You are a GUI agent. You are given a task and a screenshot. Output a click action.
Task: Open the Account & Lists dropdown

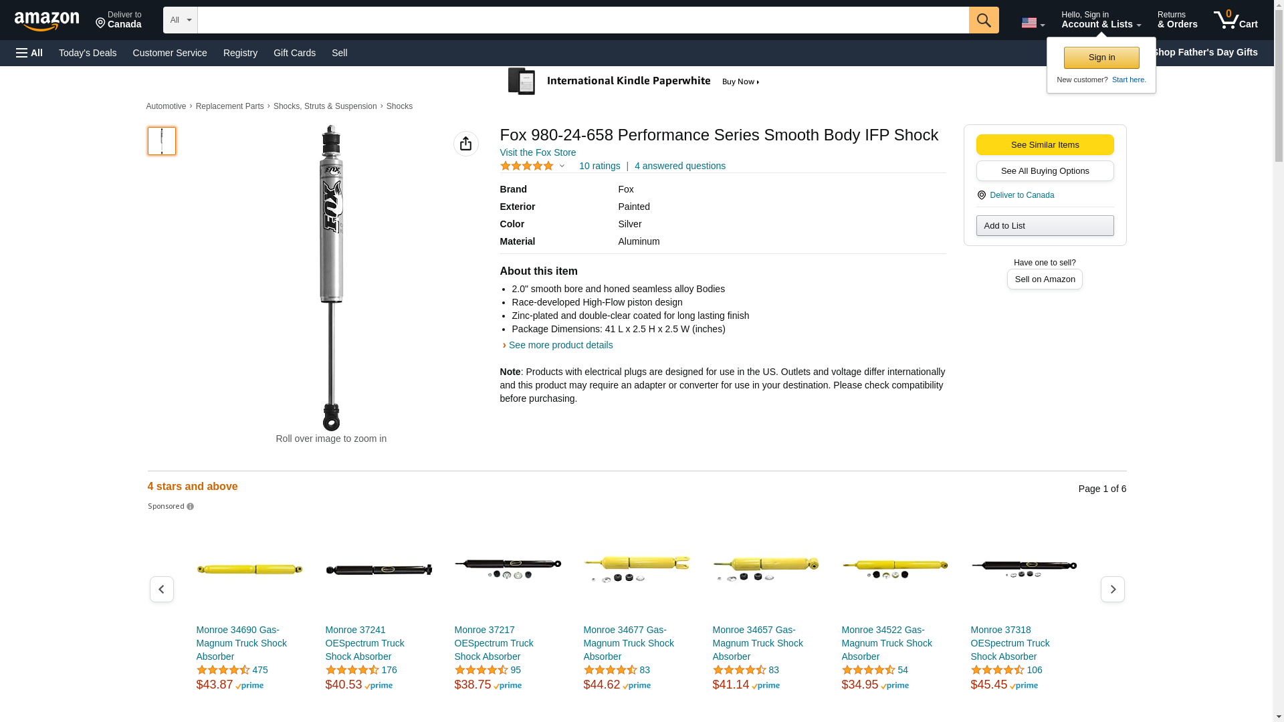click(1101, 20)
